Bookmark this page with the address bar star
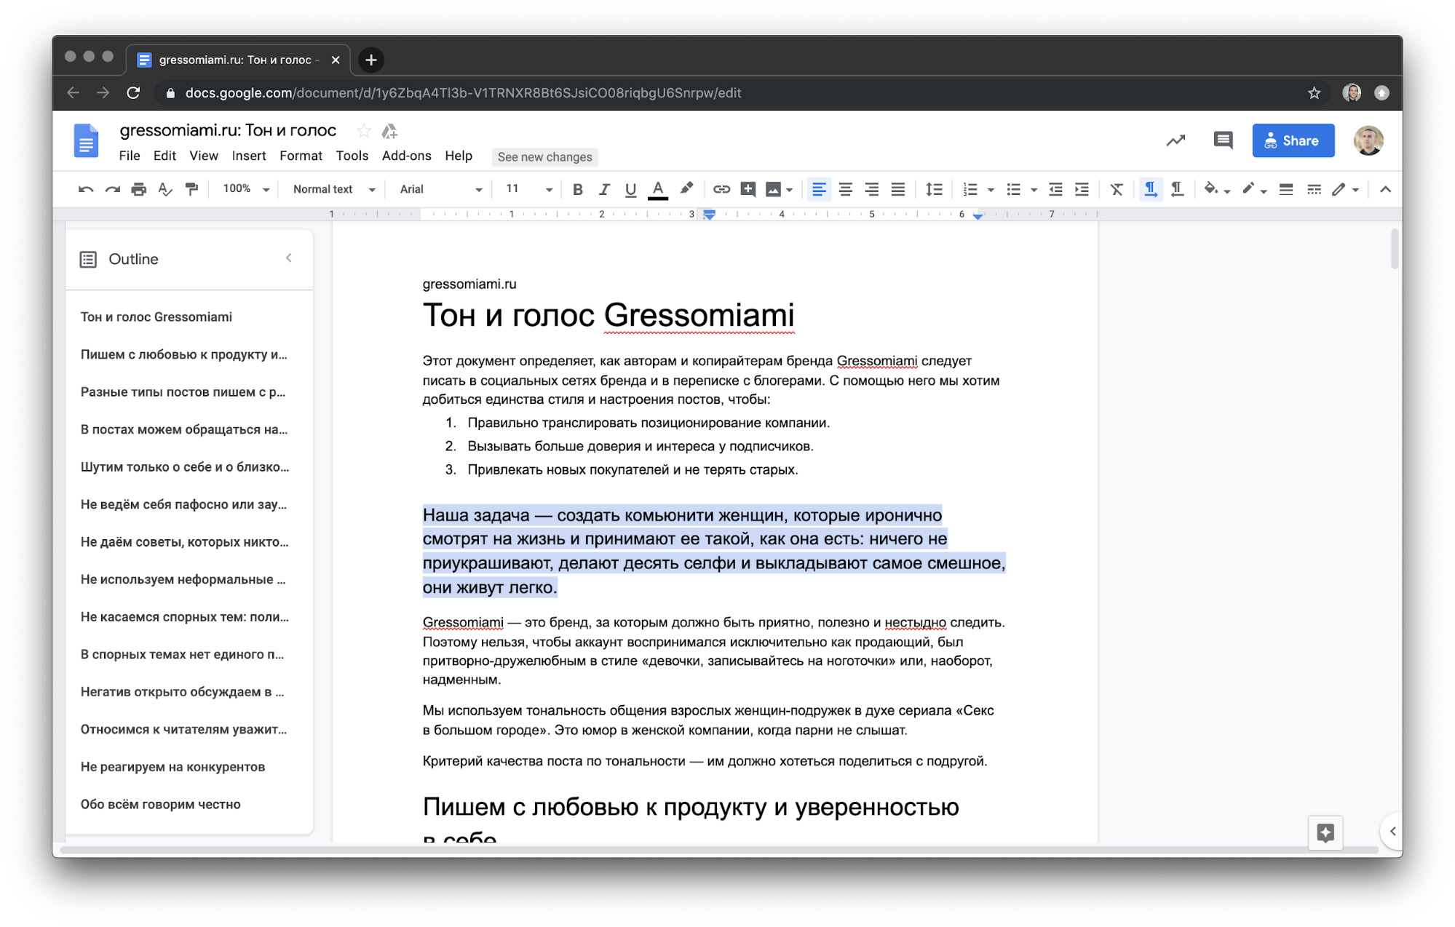 (x=1314, y=93)
